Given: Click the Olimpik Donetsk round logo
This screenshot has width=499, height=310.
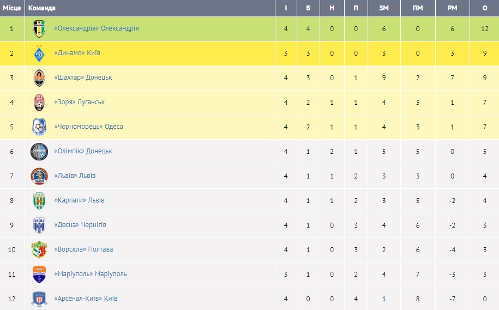Looking at the screenshot, I should [x=39, y=151].
